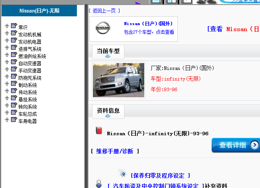This screenshot has width=260, height=188.
Task: Select 转向系统 in the tree
Action: pyautogui.click(x=27, y=107)
